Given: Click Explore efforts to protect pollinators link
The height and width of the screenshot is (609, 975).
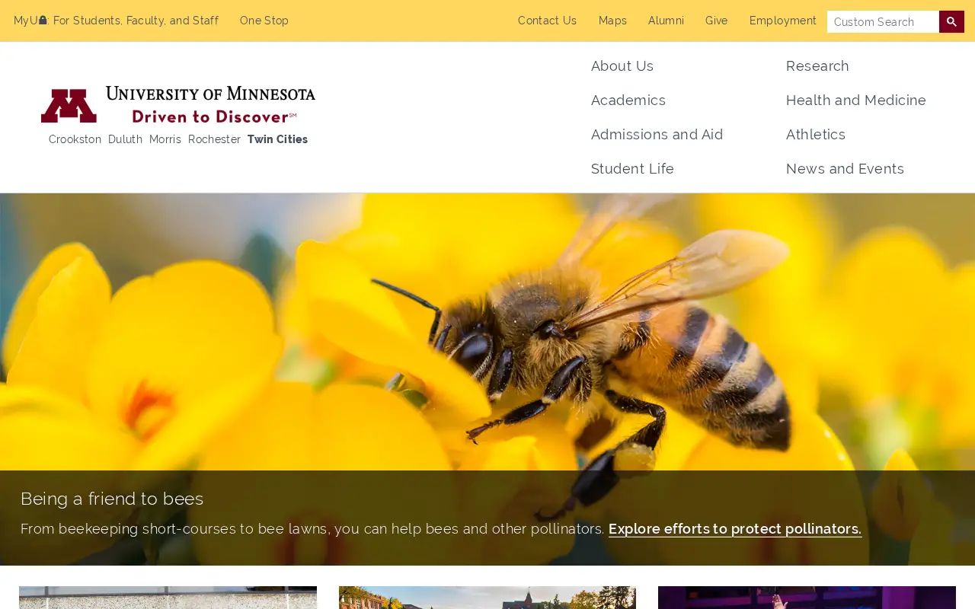Looking at the screenshot, I should pyautogui.click(x=735, y=529).
